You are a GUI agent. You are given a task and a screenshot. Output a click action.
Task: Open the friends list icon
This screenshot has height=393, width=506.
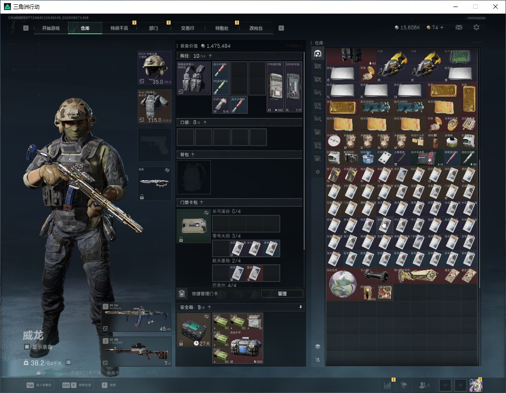point(422,385)
